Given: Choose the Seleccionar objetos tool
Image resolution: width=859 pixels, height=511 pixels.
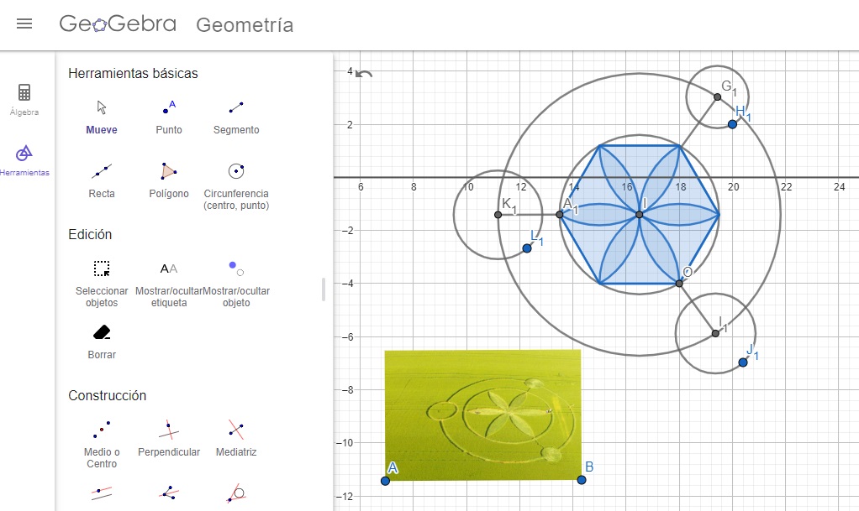Looking at the screenshot, I should coord(102,284).
